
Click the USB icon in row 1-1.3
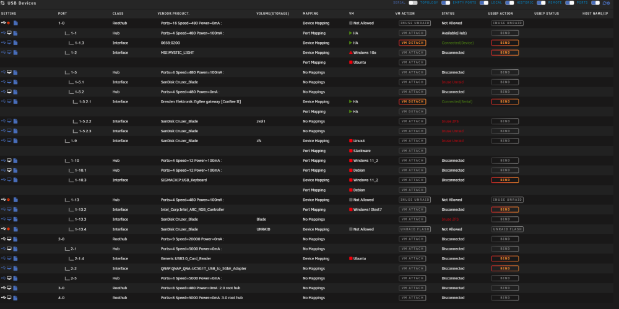point(4,43)
